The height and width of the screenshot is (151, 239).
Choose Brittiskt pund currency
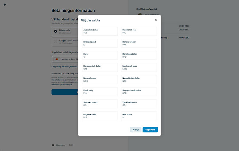point(100,43)
